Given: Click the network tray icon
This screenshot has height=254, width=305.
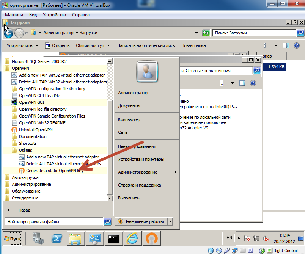Looking at the screenshot, I should (x=256, y=238).
